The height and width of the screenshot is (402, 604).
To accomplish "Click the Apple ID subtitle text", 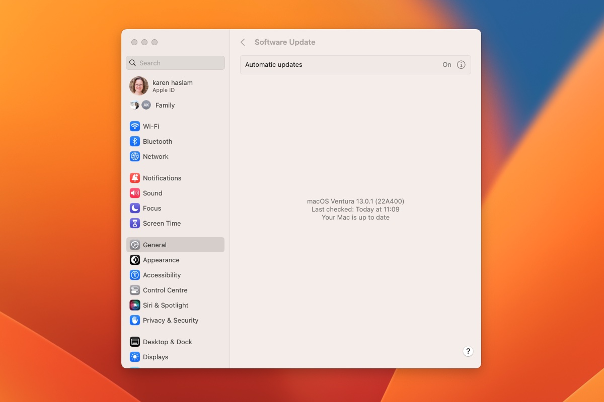I will pyautogui.click(x=164, y=90).
